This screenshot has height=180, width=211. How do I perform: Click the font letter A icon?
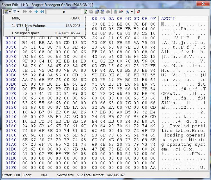pos(127,12)
